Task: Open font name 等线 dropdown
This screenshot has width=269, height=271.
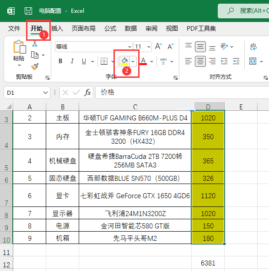Action: (x=129, y=47)
